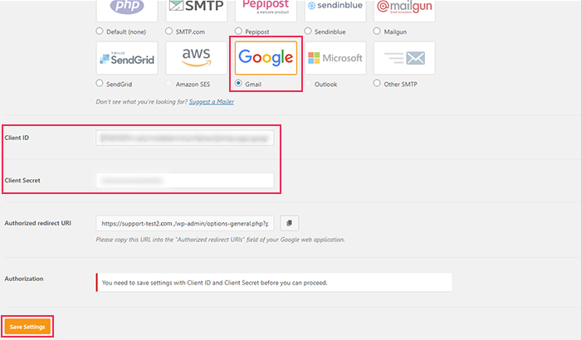Click the Client ID label
581x340 pixels.
coord(17,138)
